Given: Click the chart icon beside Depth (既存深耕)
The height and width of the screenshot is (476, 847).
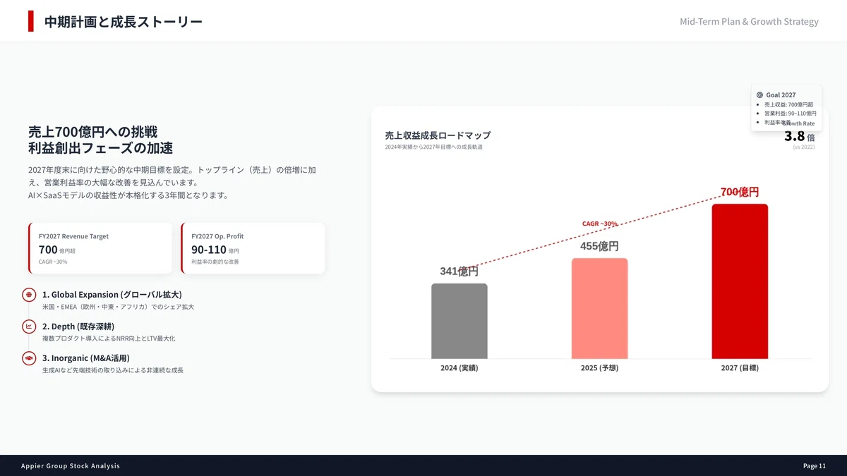Looking at the screenshot, I should point(29,327).
